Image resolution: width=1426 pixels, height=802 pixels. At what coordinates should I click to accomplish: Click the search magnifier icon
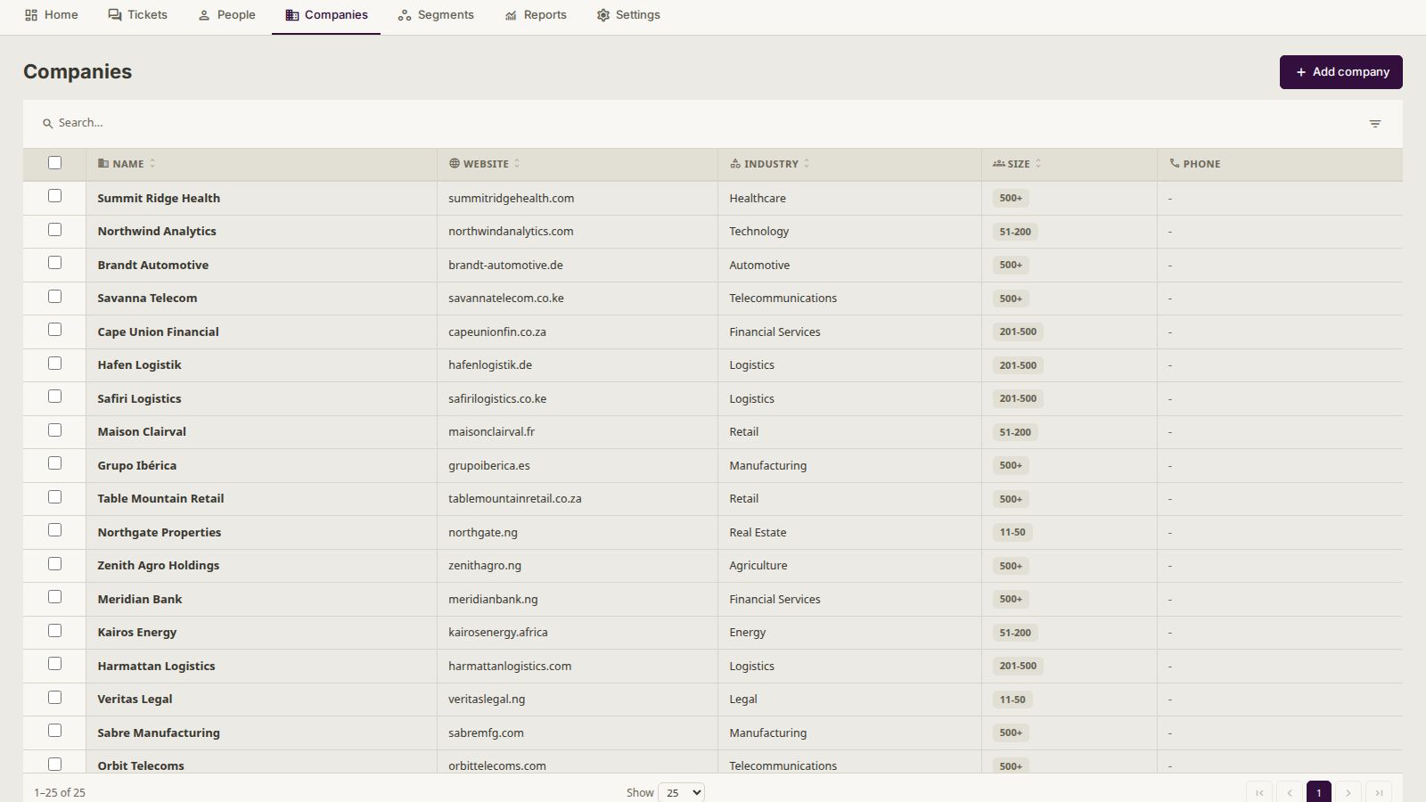click(48, 124)
